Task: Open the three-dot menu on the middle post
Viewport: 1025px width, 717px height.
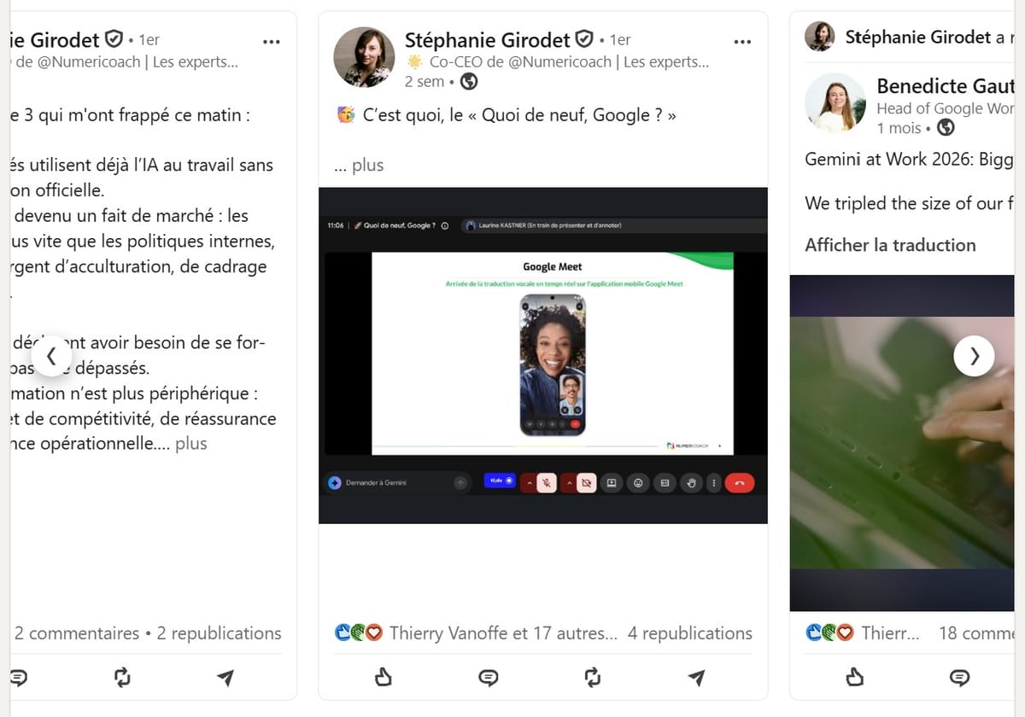Action: click(742, 41)
